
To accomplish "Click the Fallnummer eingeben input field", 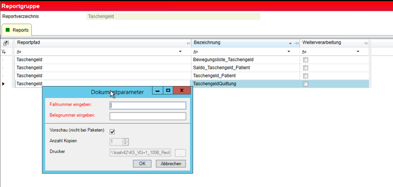I will [x=148, y=106].
